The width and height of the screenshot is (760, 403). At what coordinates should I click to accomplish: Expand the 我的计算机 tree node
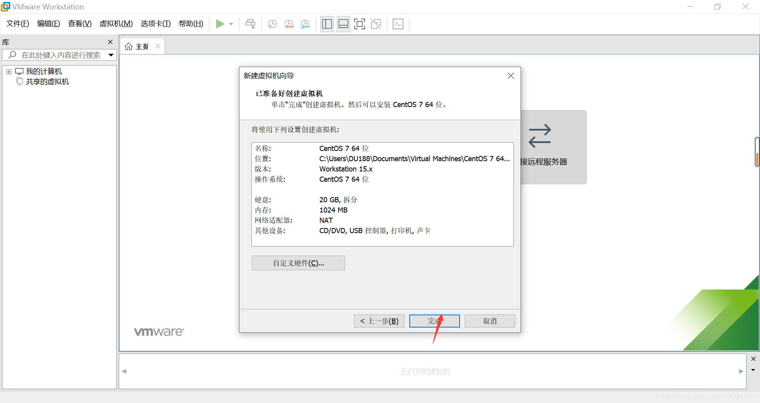coord(9,72)
